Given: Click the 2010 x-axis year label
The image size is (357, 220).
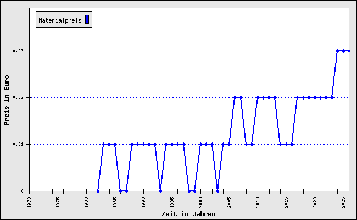Looking at the screenshot, I should pos(258,202).
